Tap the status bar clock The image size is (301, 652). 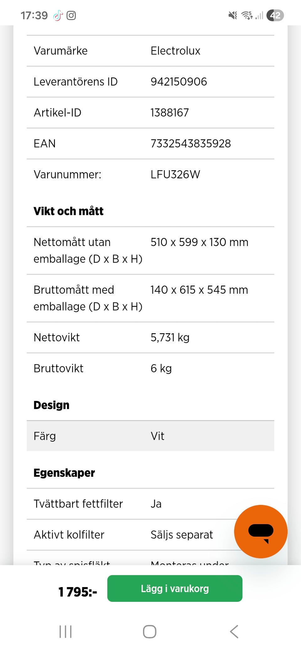tap(34, 15)
